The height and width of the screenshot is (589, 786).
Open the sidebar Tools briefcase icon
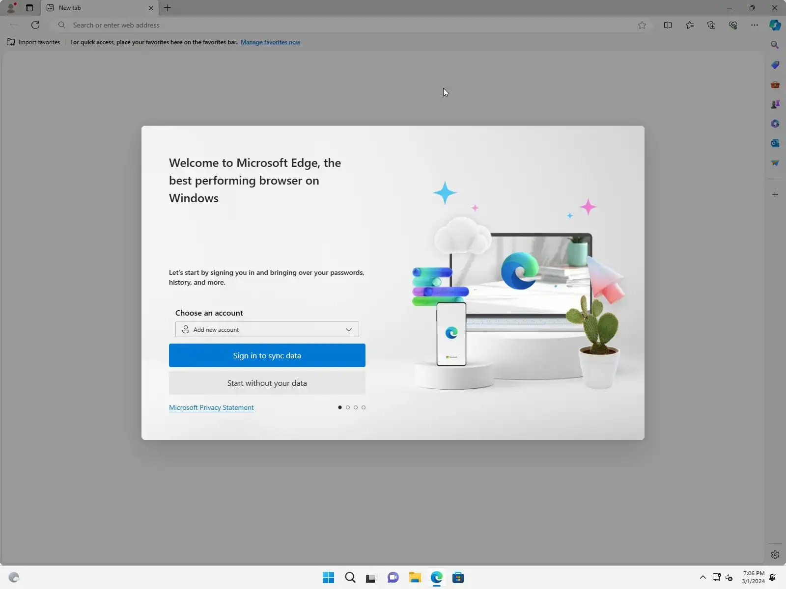point(775,84)
